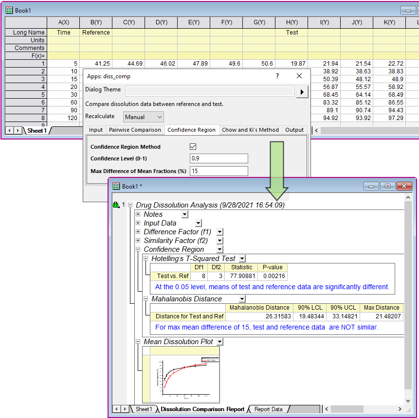Image resolution: width=419 pixels, height=418 pixels.
Task: Click the Book1 * report window icon
Action: pyautogui.click(x=116, y=186)
